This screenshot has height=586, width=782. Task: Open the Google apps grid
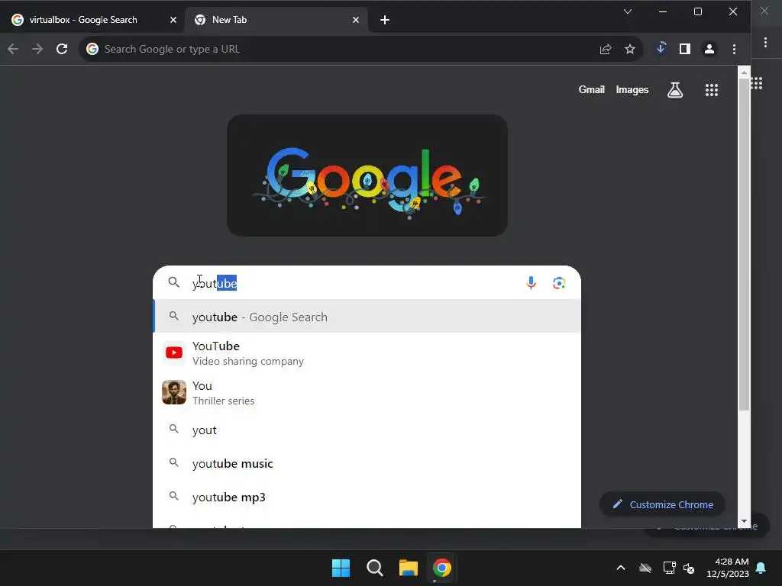coord(712,90)
